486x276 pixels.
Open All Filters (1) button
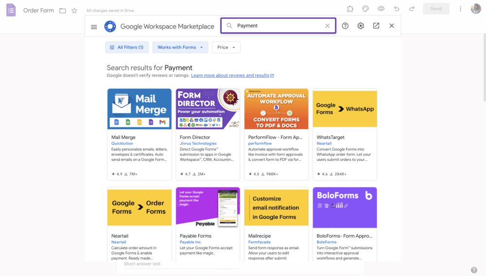click(127, 48)
